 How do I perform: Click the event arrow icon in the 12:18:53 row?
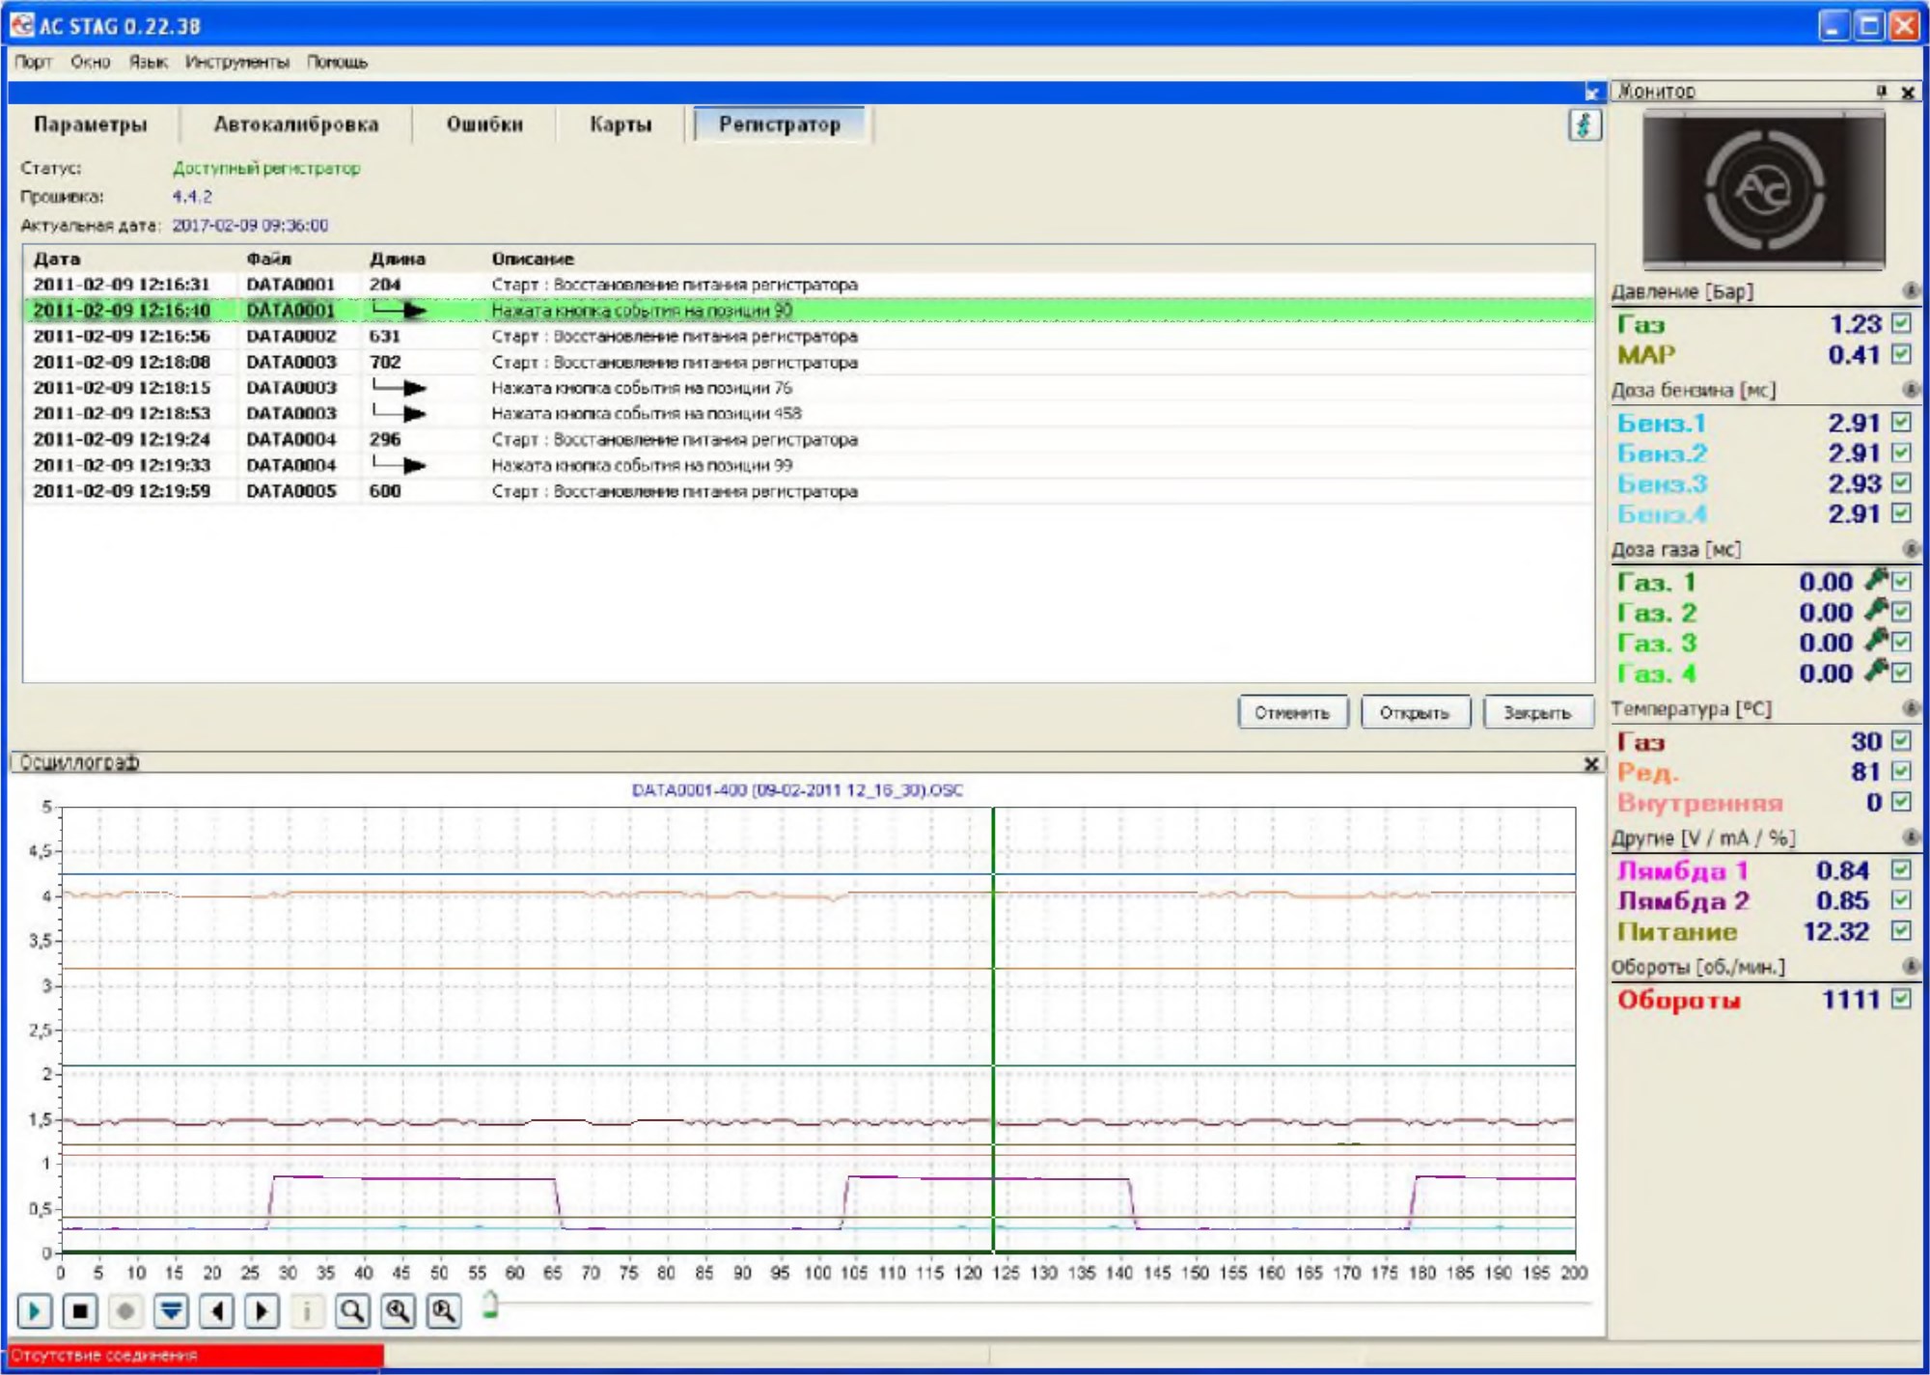[x=399, y=413]
